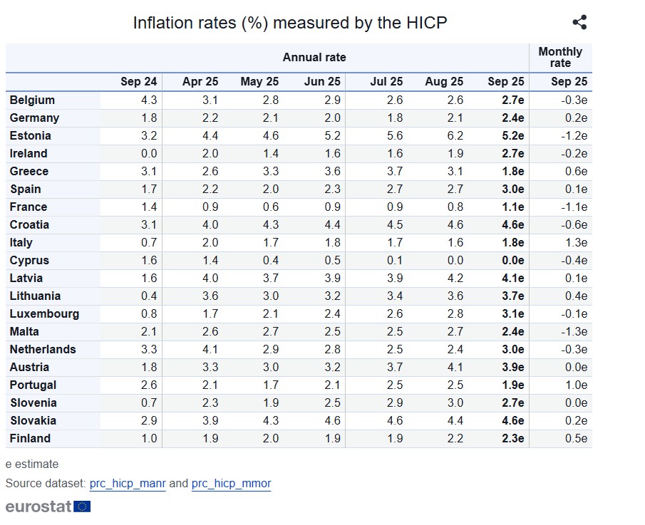
Task: Click the Monthly rate column header
Action: 560,58
